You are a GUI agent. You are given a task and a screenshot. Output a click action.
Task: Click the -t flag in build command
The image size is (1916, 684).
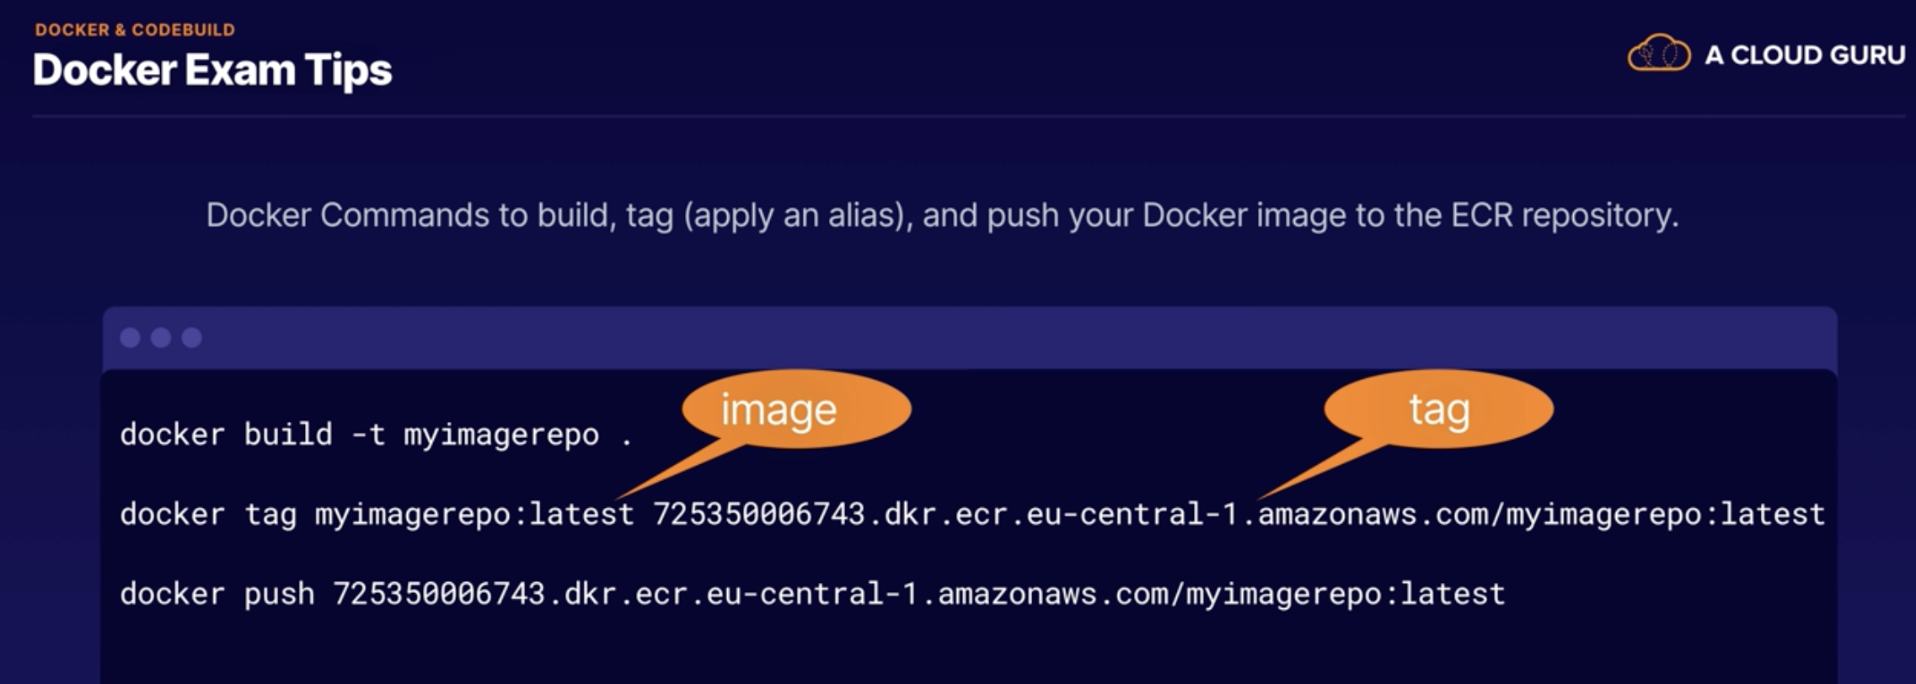click(368, 435)
